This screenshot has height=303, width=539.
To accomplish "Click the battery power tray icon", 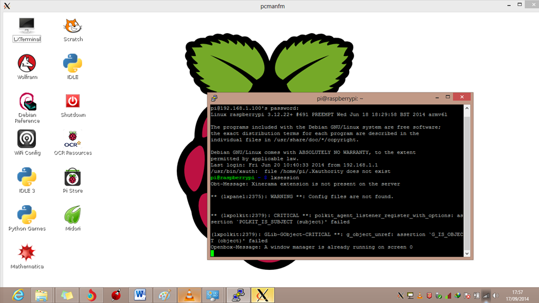I will (x=477, y=295).
